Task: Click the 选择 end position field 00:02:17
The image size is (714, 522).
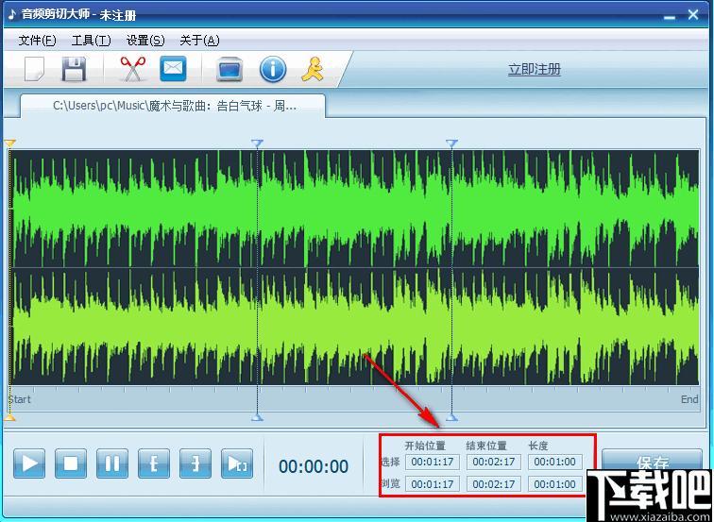Action: click(494, 462)
